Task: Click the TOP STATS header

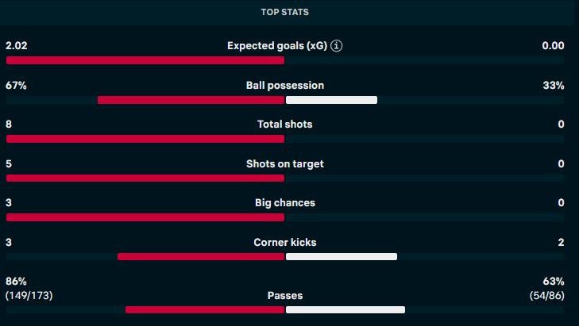Action: 285,13
